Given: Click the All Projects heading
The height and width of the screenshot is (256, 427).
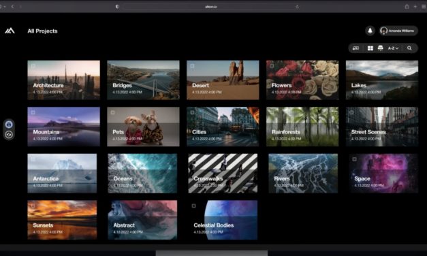Looking at the screenshot, I should [x=42, y=31].
